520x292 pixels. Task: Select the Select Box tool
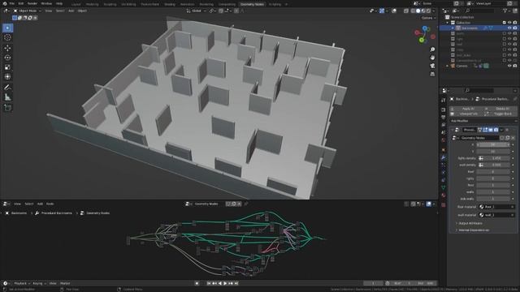pyautogui.click(x=7, y=28)
